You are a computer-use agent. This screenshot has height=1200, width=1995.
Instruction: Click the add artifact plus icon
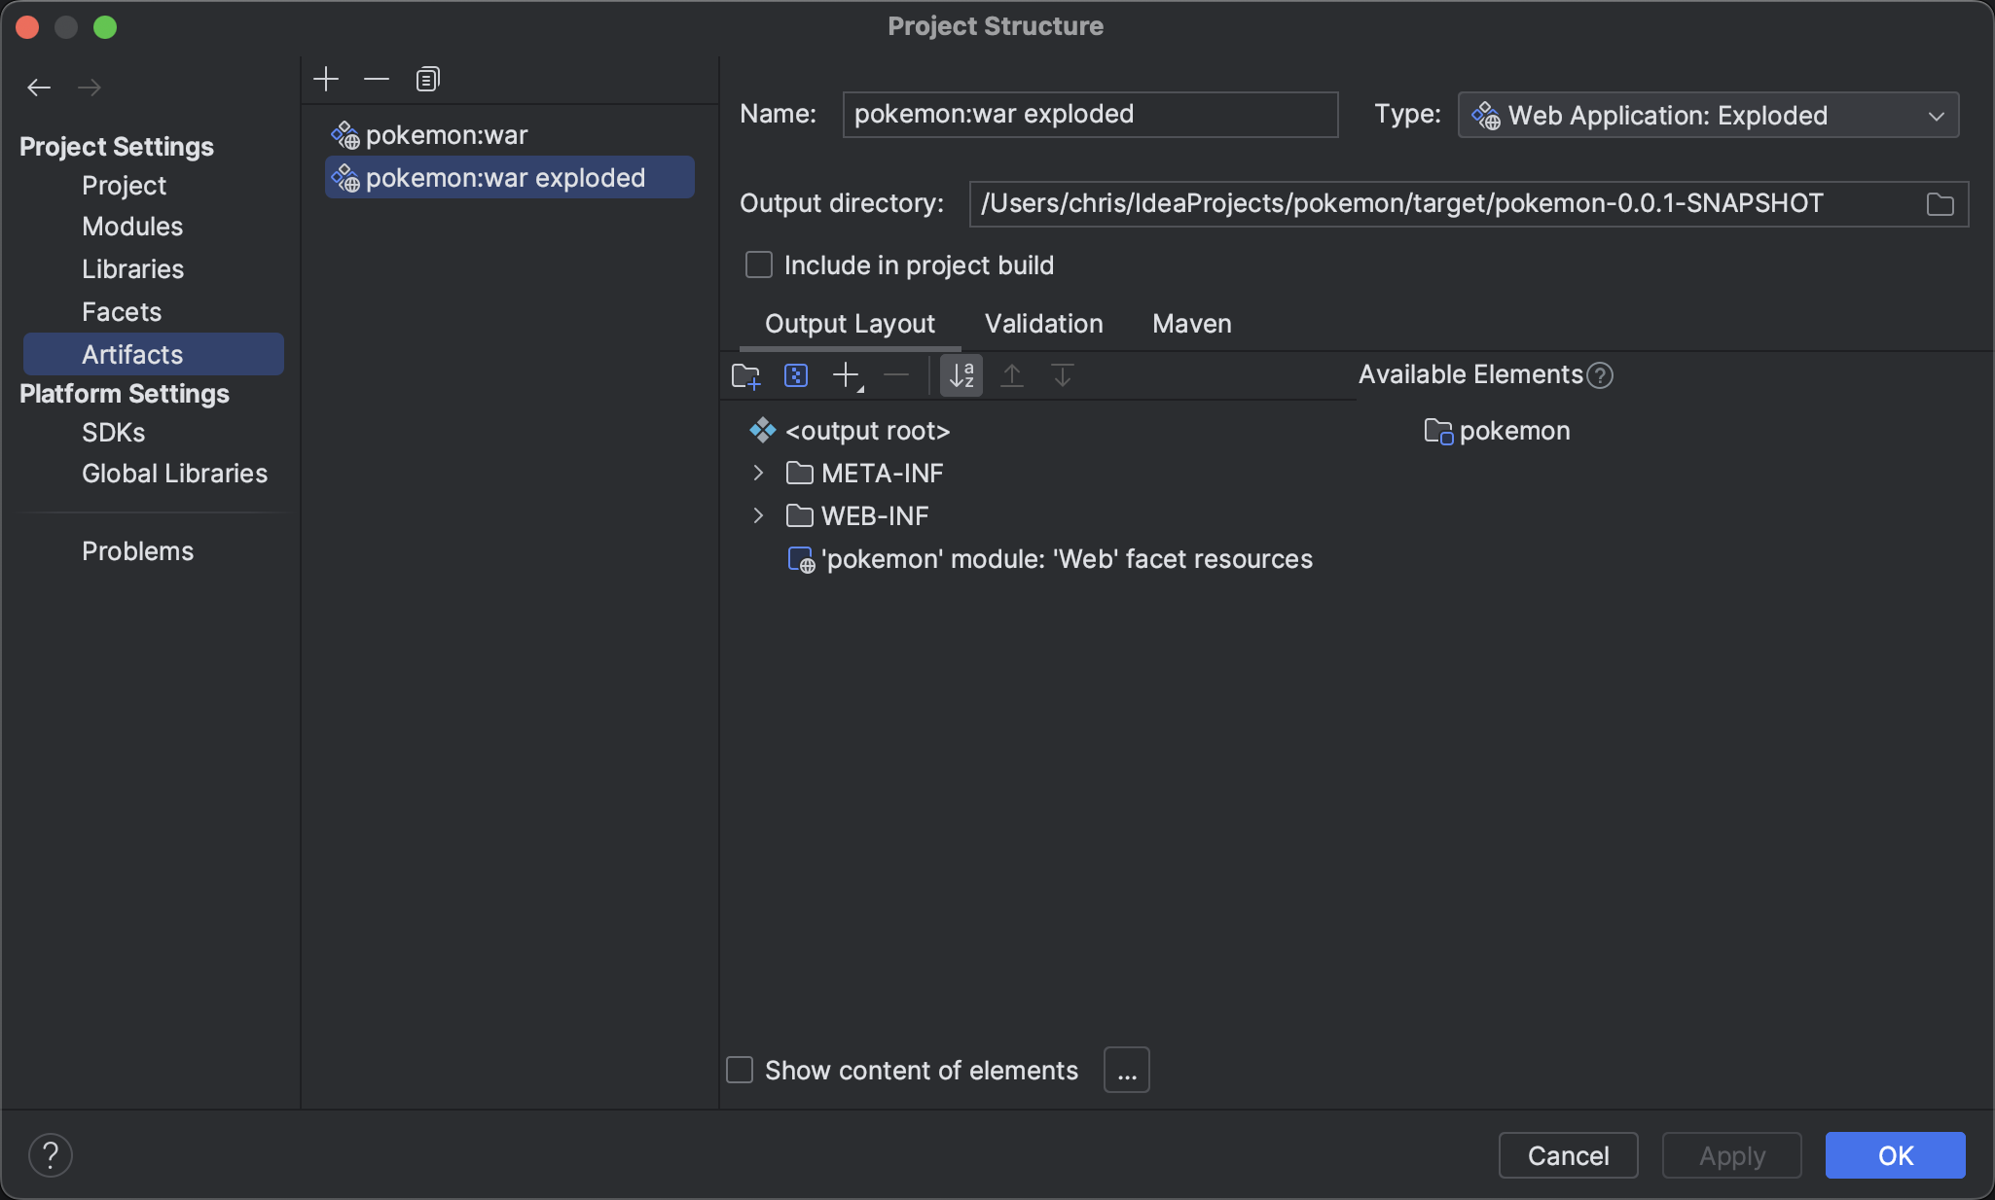pyautogui.click(x=326, y=79)
